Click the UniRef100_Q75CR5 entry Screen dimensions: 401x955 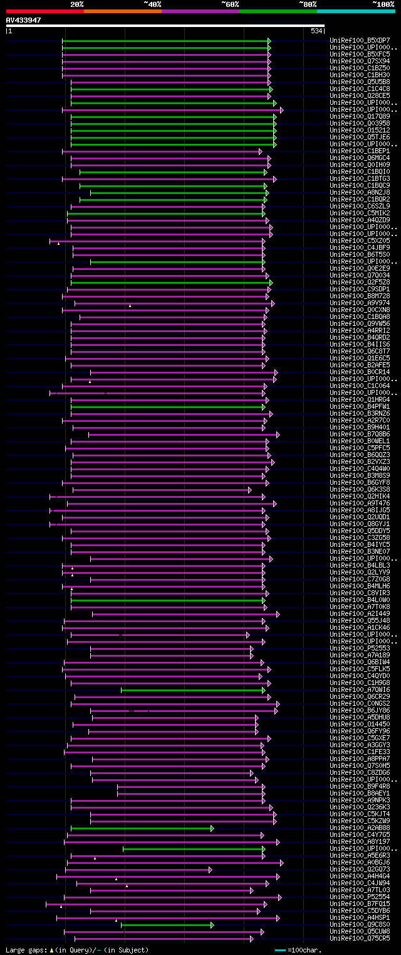point(360,939)
